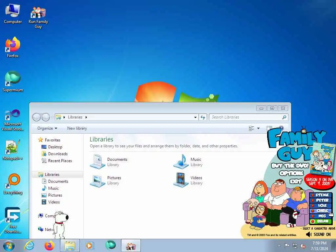Open the Firefox desktop shortcut

pyautogui.click(x=13, y=47)
